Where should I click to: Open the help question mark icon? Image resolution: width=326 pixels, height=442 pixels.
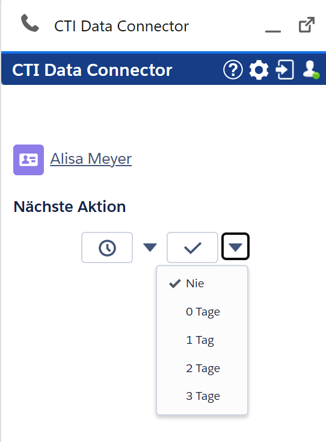pos(233,69)
